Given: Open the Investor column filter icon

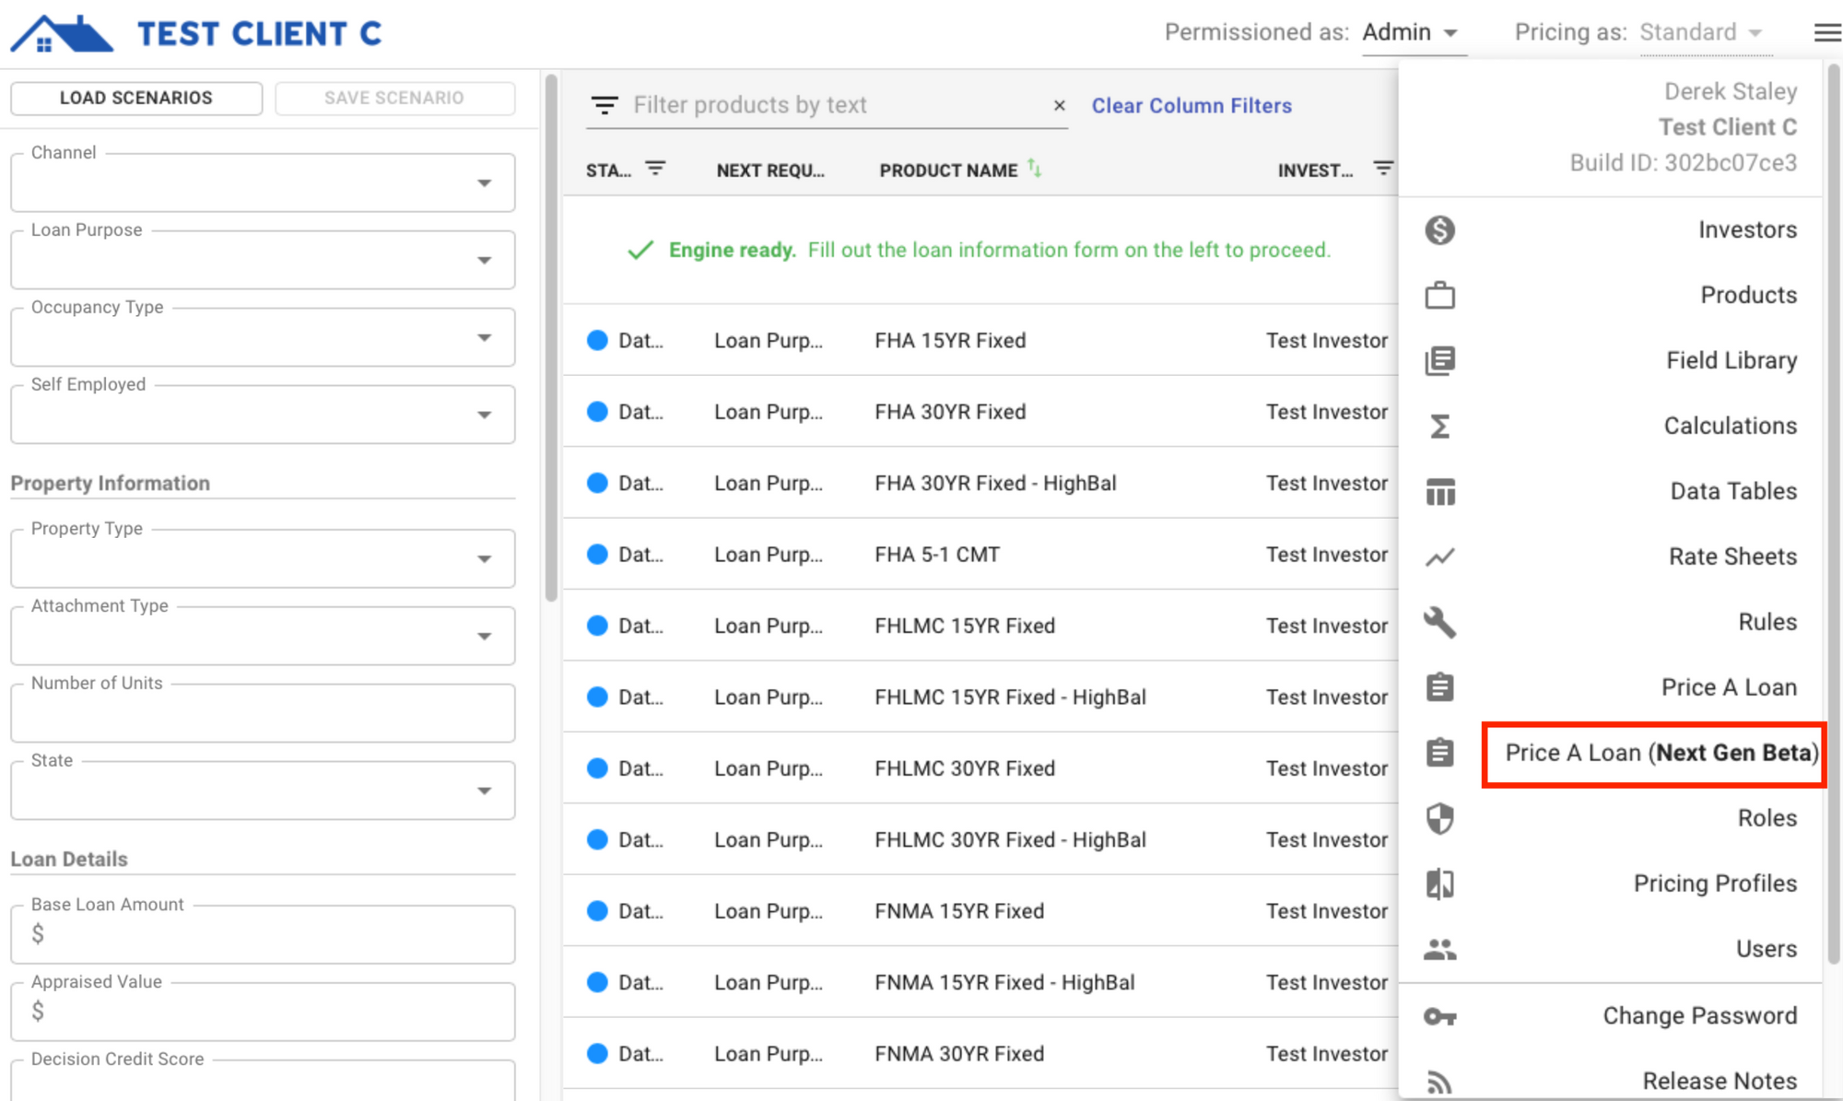Looking at the screenshot, I should point(1383,169).
